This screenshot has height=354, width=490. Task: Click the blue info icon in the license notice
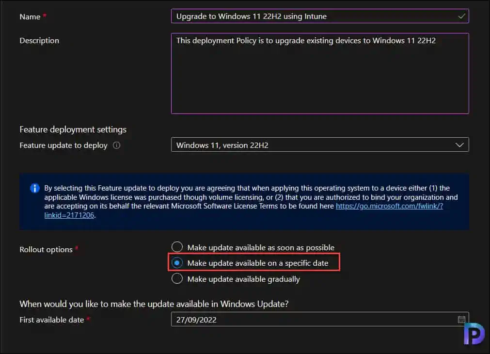pos(35,188)
